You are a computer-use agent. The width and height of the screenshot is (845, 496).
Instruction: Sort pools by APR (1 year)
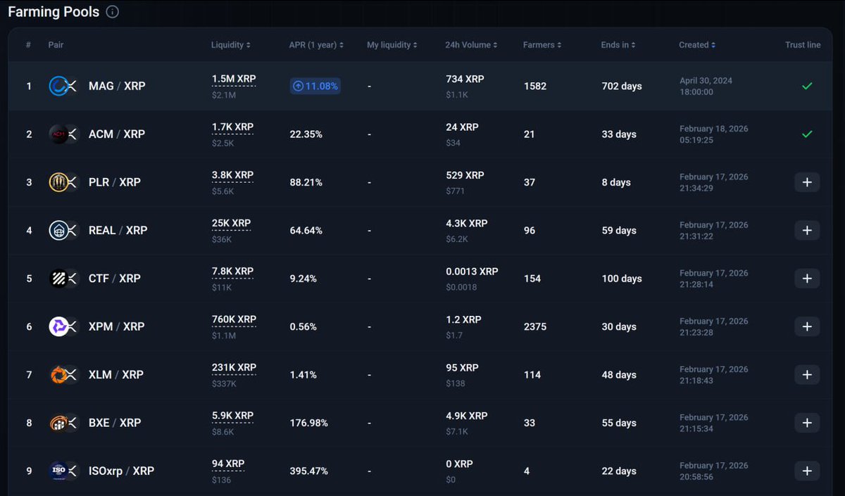tap(316, 44)
